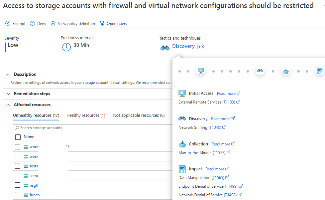Image resolution: width=325 pixels, height=200 pixels.
Task: Click the +3 tactics badge next to Discovery
Action: pyautogui.click(x=201, y=47)
